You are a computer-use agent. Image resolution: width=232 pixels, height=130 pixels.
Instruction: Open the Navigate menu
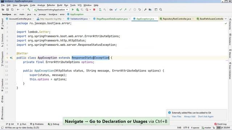pyautogui.click(x=24, y=5)
